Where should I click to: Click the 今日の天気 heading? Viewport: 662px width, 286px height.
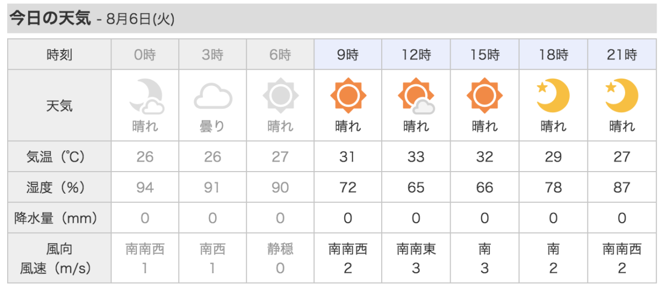click(49, 19)
